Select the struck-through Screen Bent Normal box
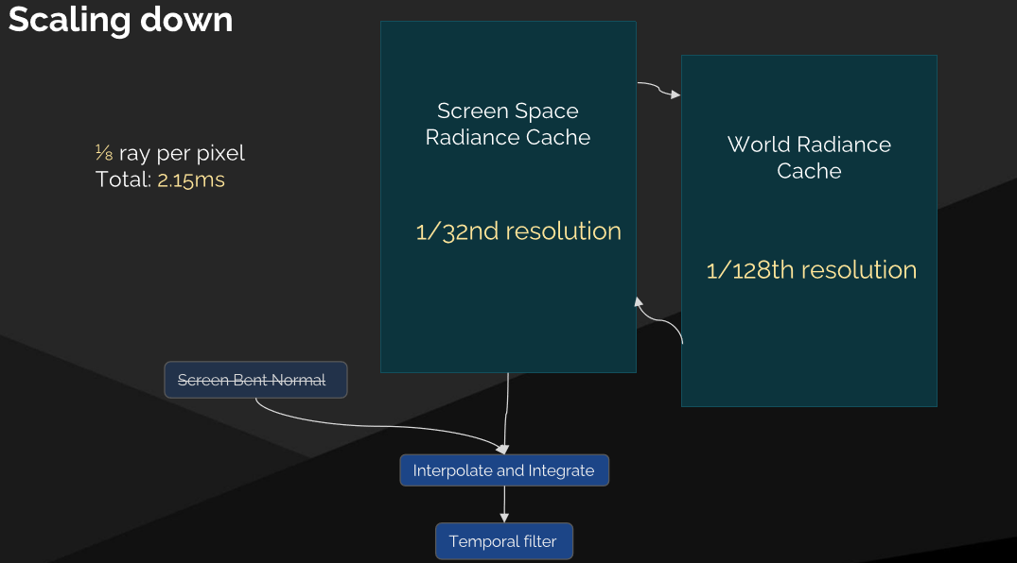Image resolution: width=1017 pixels, height=563 pixels. [255, 380]
